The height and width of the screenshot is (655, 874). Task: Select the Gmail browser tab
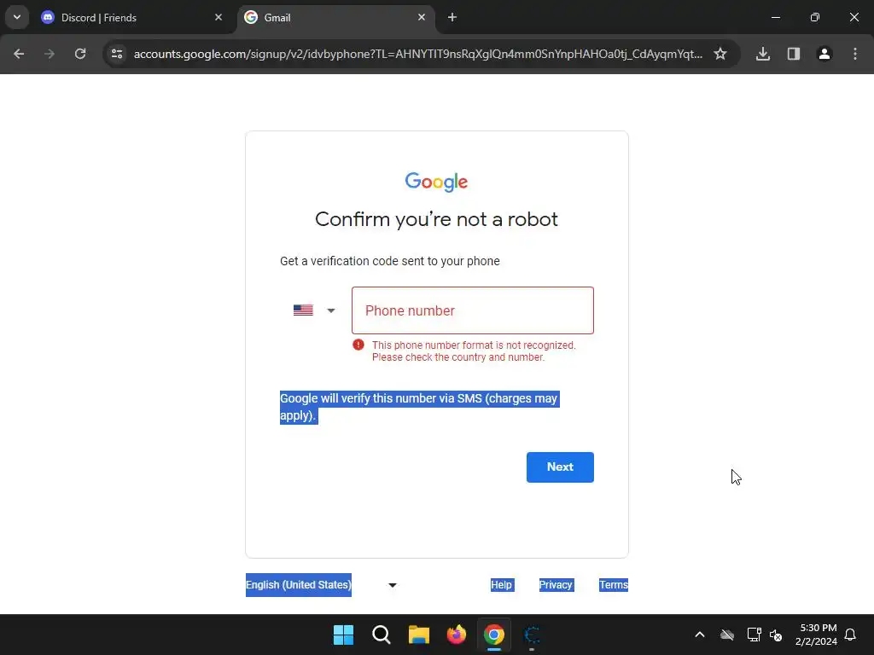(x=336, y=18)
